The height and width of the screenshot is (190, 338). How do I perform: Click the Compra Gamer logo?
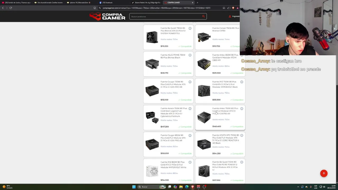tap(107, 16)
